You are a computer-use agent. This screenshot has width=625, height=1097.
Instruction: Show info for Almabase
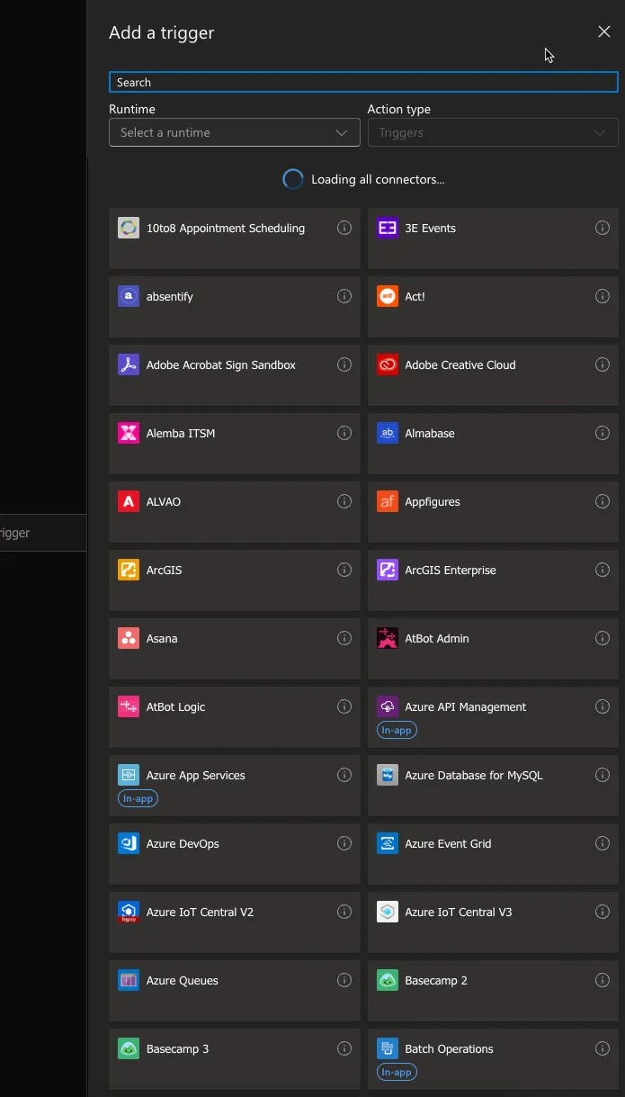tap(603, 434)
